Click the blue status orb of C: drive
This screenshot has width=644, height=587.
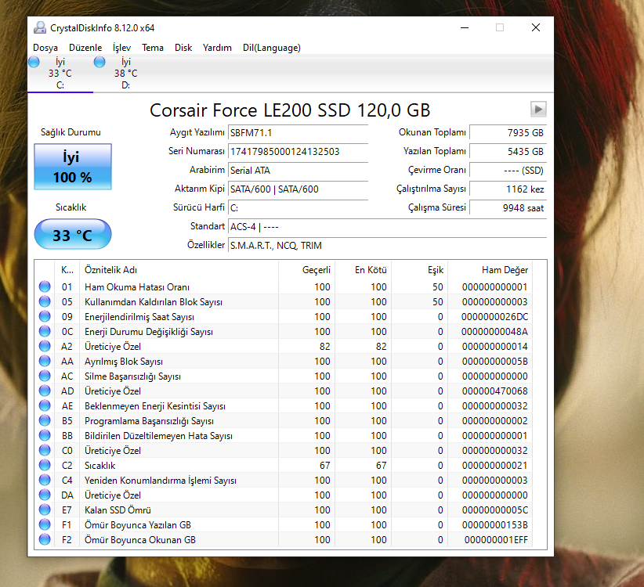[x=34, y=62]
